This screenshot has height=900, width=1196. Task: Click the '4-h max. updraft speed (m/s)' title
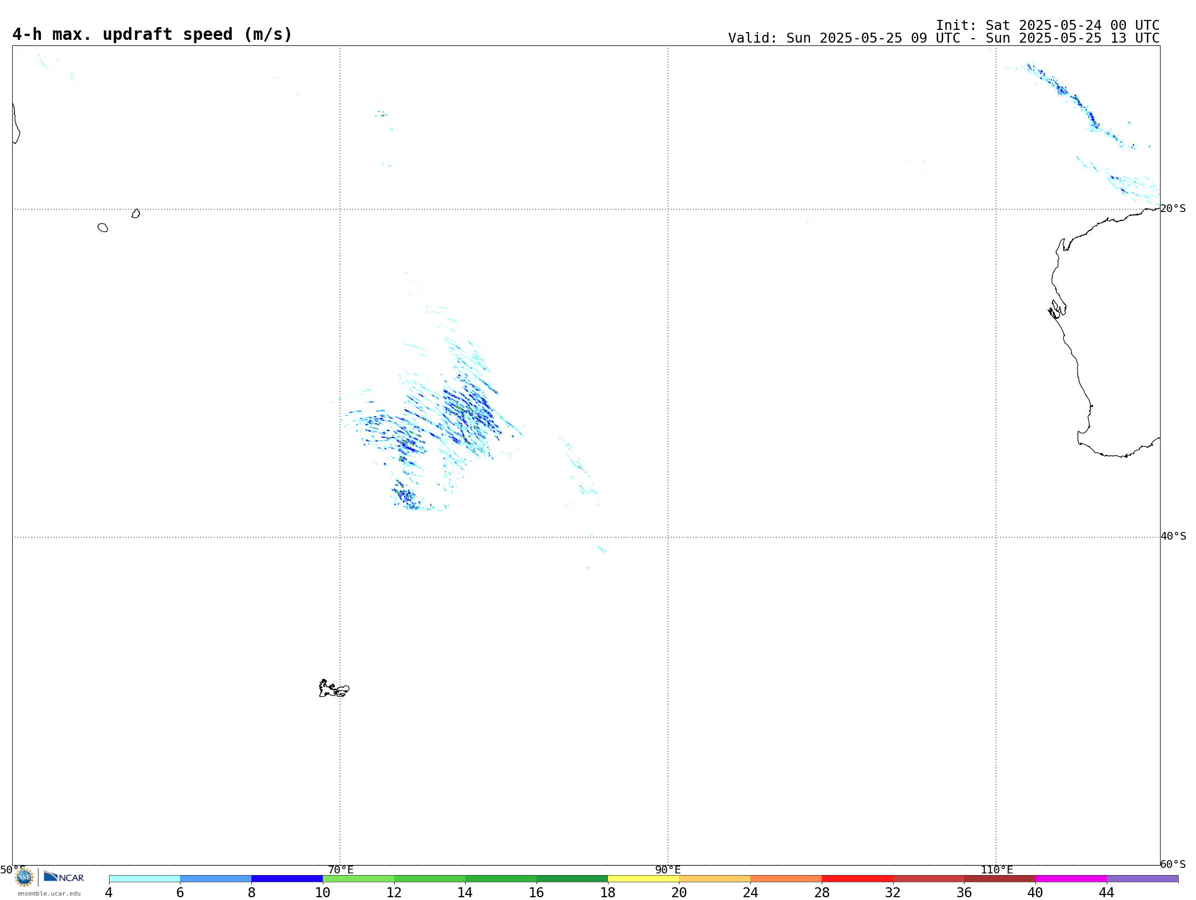(x=152, y=34)
